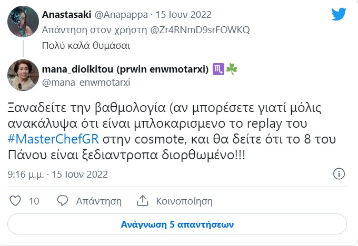Click the share upload arrow icon

[142, 201]
